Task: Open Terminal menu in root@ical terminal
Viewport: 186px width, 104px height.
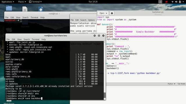Action: [34, 17]
